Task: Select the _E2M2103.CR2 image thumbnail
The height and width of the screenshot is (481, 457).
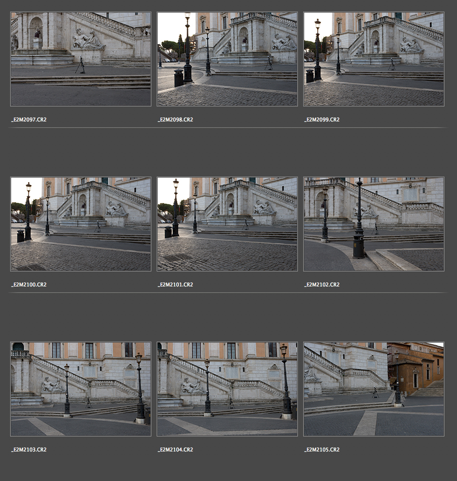Action: pyautogui.click(x=81, y=389)
